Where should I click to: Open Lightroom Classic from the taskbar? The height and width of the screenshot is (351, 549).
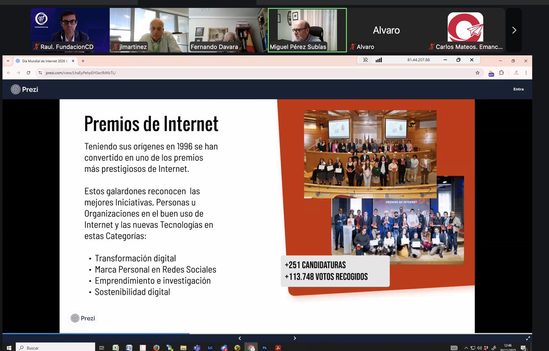(x=210, y=346)
